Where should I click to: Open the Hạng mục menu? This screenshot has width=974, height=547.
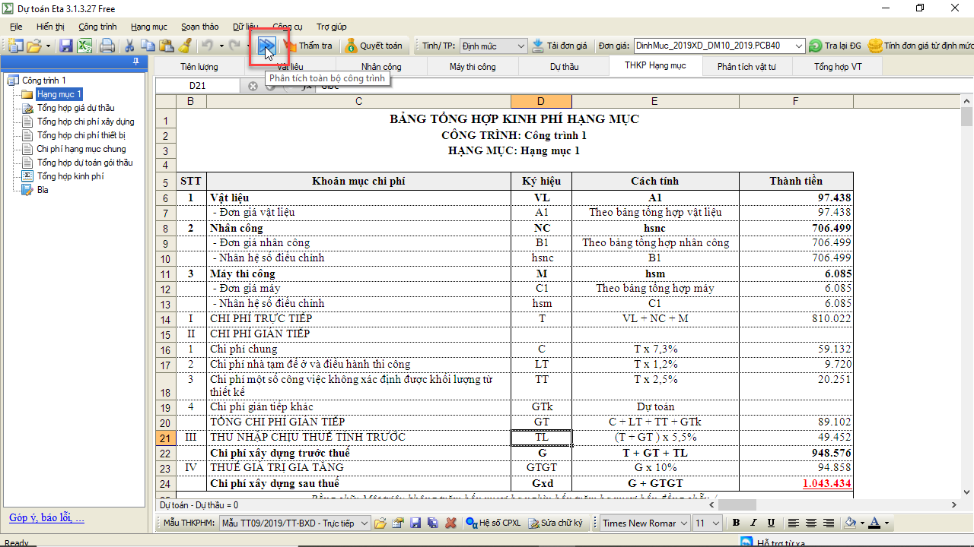(149, 27)
